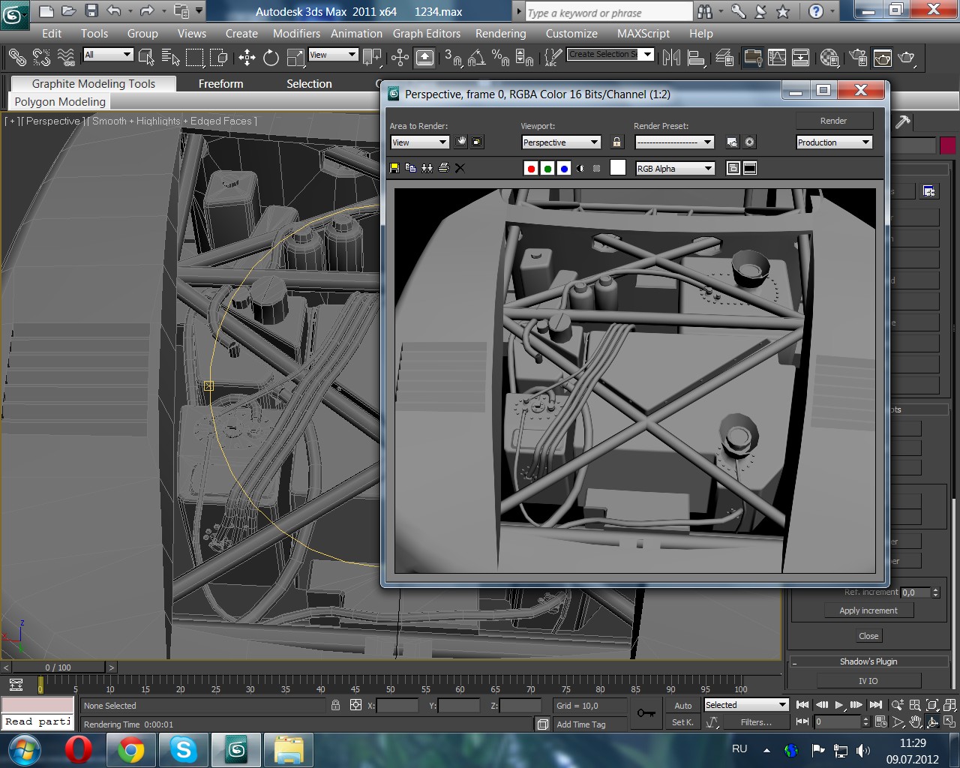Viewport: 960px width, 768px height.
Task: Open the RGB Alpha channel dropdown
Action: coord(675,168)
